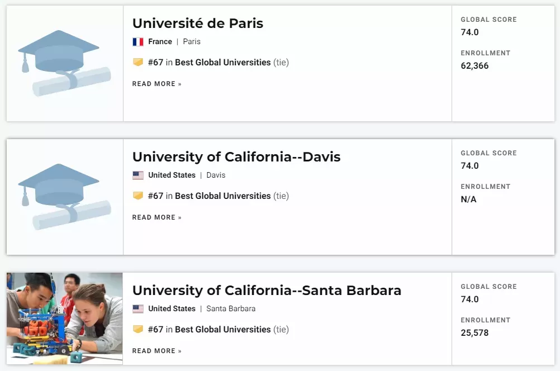Click READ MORE under Université de Paris

coord(157,84)
